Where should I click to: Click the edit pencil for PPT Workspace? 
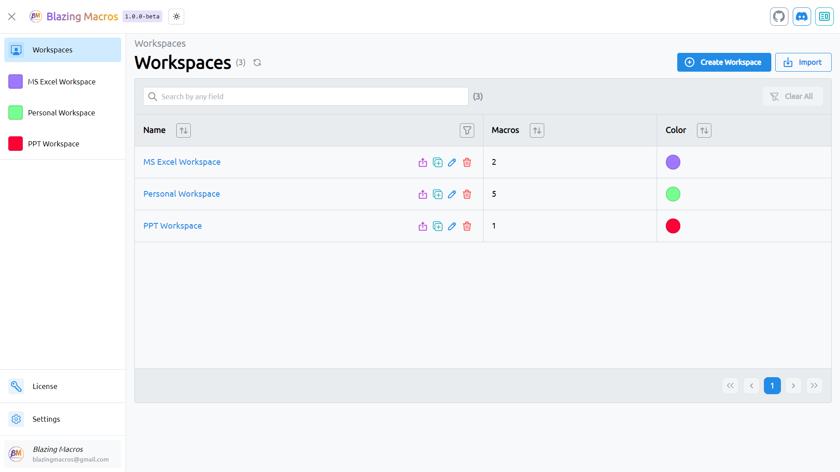452,226
